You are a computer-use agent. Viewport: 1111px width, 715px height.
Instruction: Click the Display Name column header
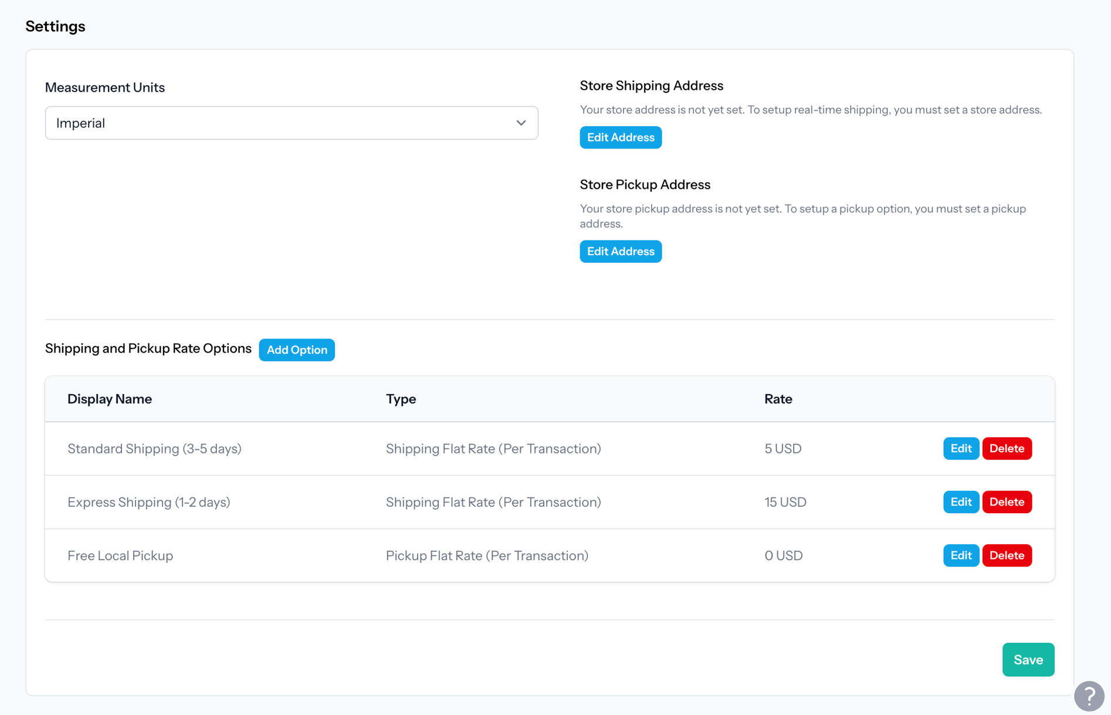point(109,398)
